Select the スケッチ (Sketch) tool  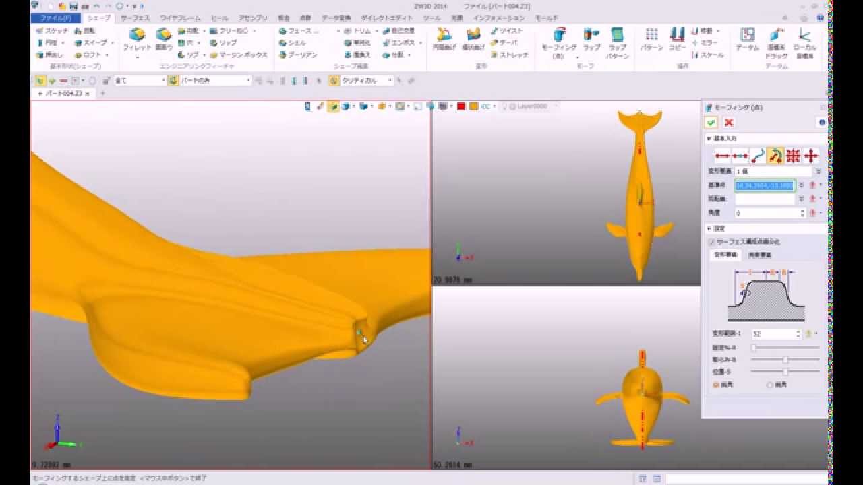(x=52, y=31)
